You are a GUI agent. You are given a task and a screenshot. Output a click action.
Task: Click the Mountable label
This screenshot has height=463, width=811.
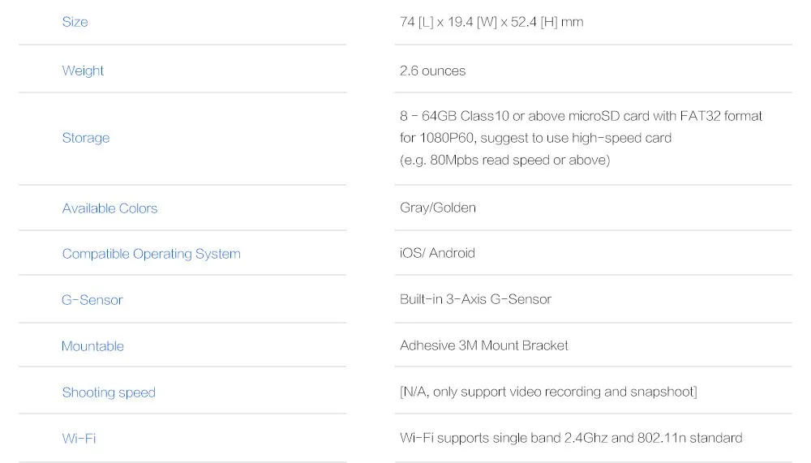tap(92, 346)
